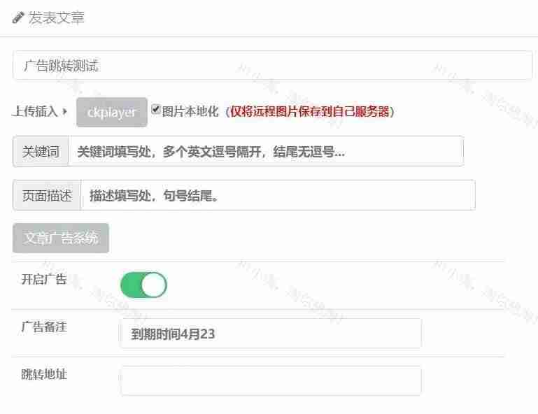Viewport: 538px width, 414px height.
Task: Toggle the 图片本地化 checkbox
Action: [x=156, y=109]
